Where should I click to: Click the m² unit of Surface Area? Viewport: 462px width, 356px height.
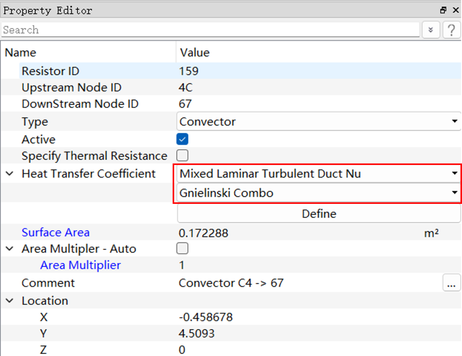coord(431,233)
